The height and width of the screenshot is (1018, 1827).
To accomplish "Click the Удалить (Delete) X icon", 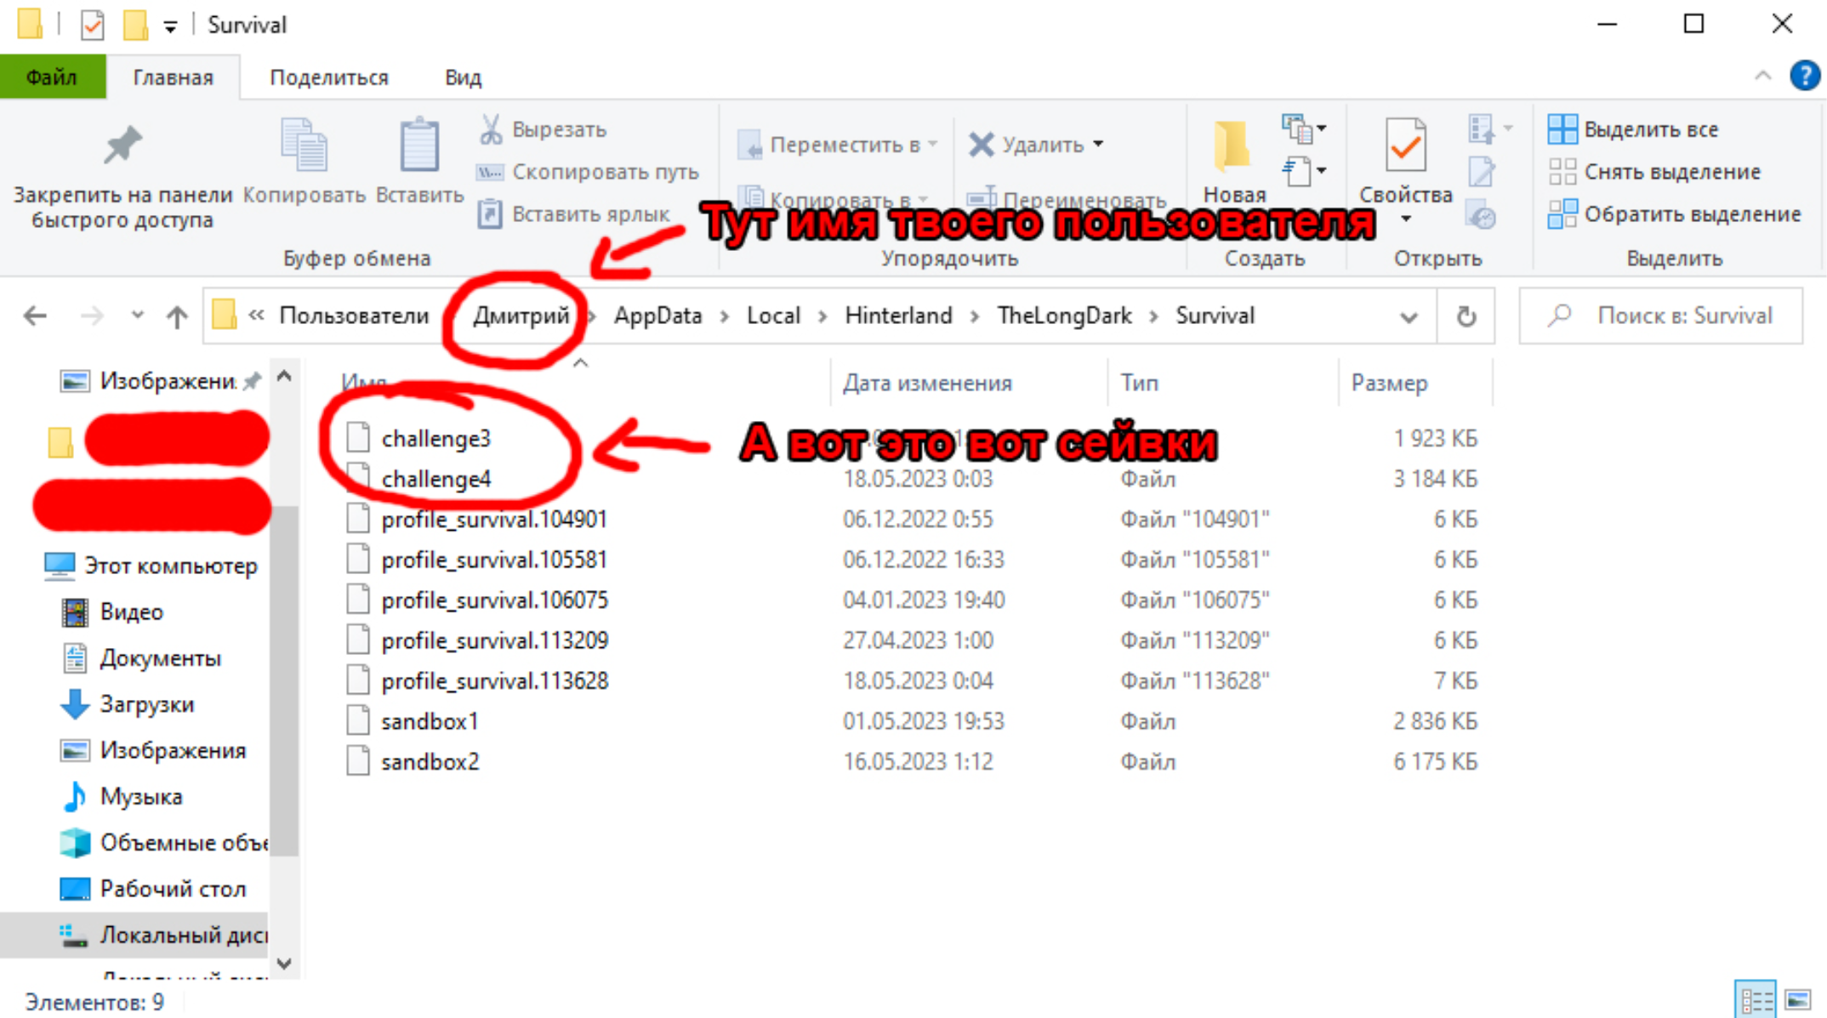I will pyautogui.click(x=981, y=145).
